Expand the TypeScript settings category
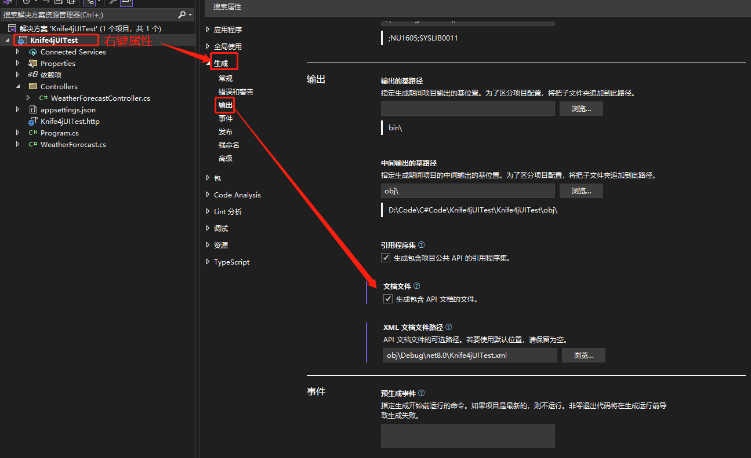 tap(208, 262)
